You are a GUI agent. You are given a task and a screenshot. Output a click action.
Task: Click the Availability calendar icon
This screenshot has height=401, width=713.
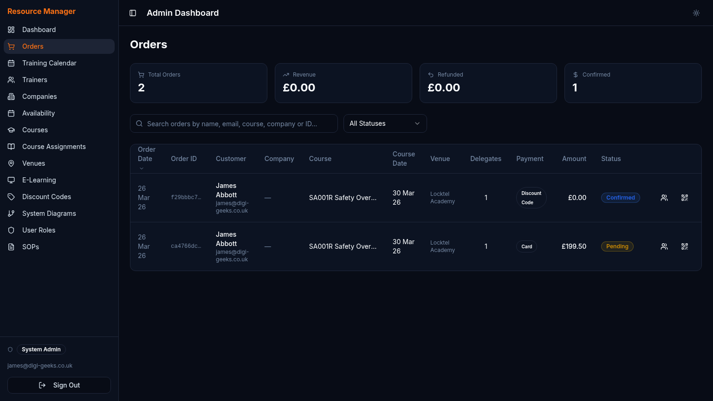tap(11, 113)
